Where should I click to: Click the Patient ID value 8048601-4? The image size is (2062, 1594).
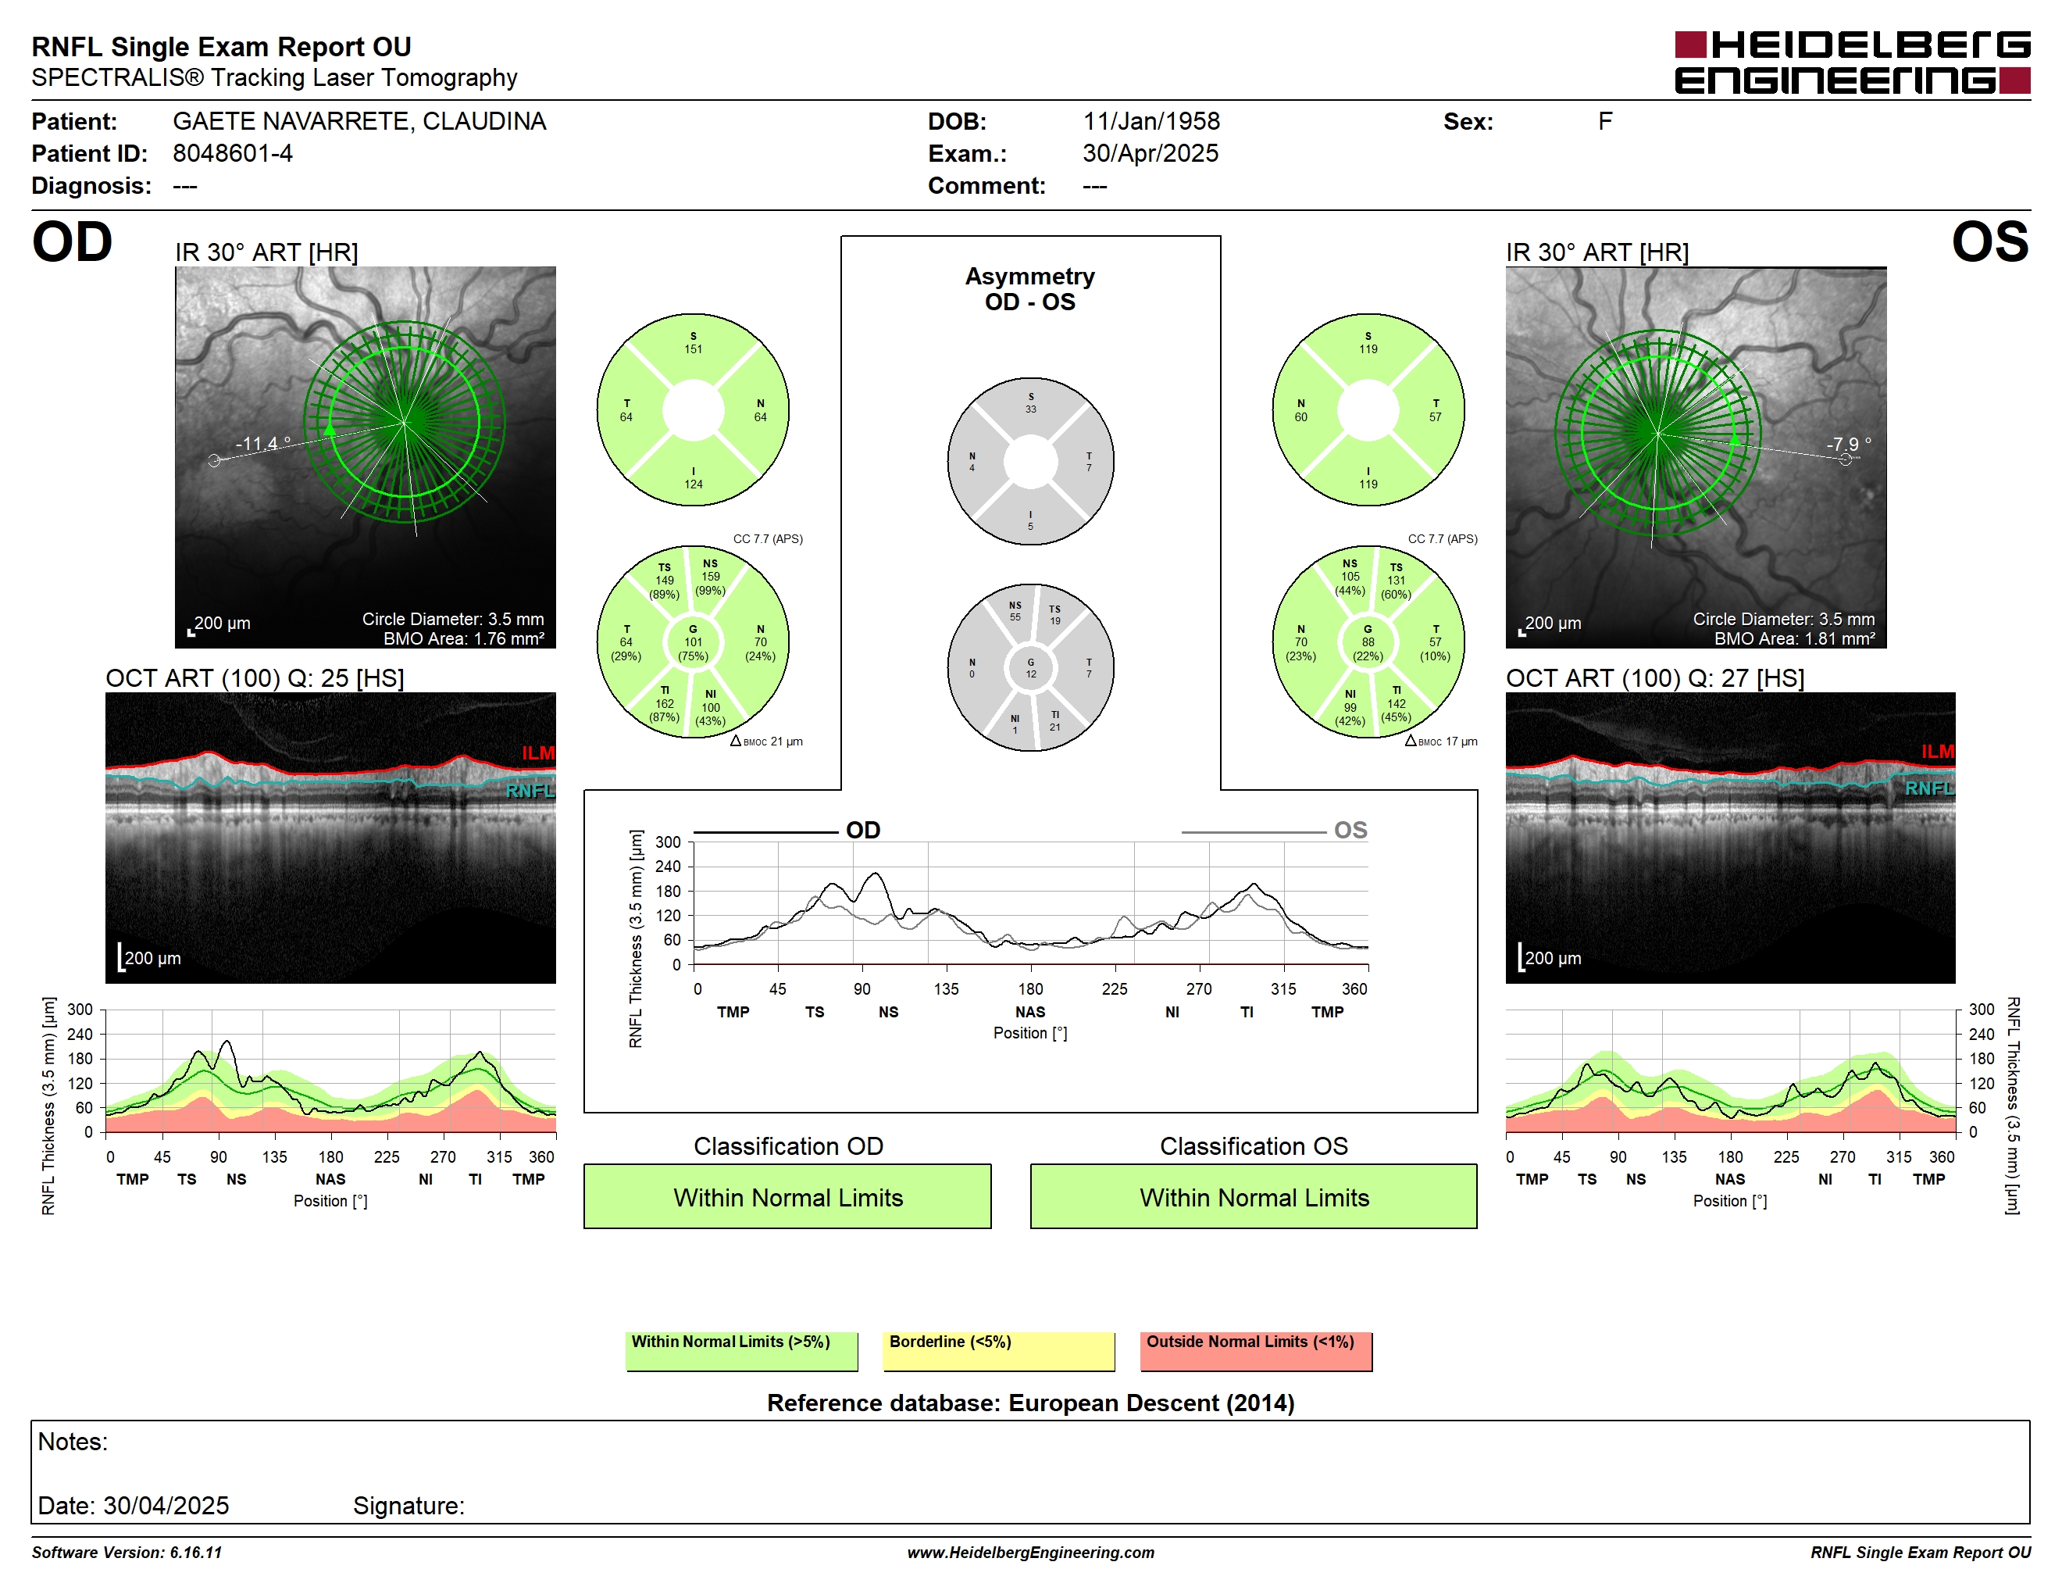232,153
